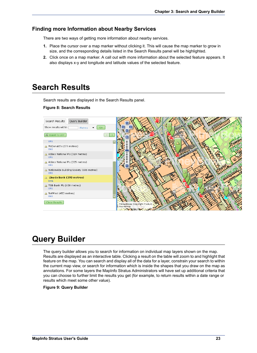This screenshot has width=257, height=353.
Task: Click the green Go button
Action: pos(101,128)
